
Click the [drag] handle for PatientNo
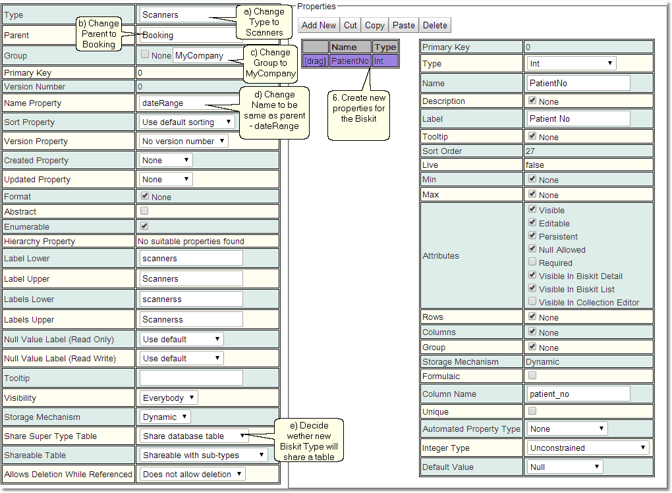pyautogui.click(x=316, y=61)
